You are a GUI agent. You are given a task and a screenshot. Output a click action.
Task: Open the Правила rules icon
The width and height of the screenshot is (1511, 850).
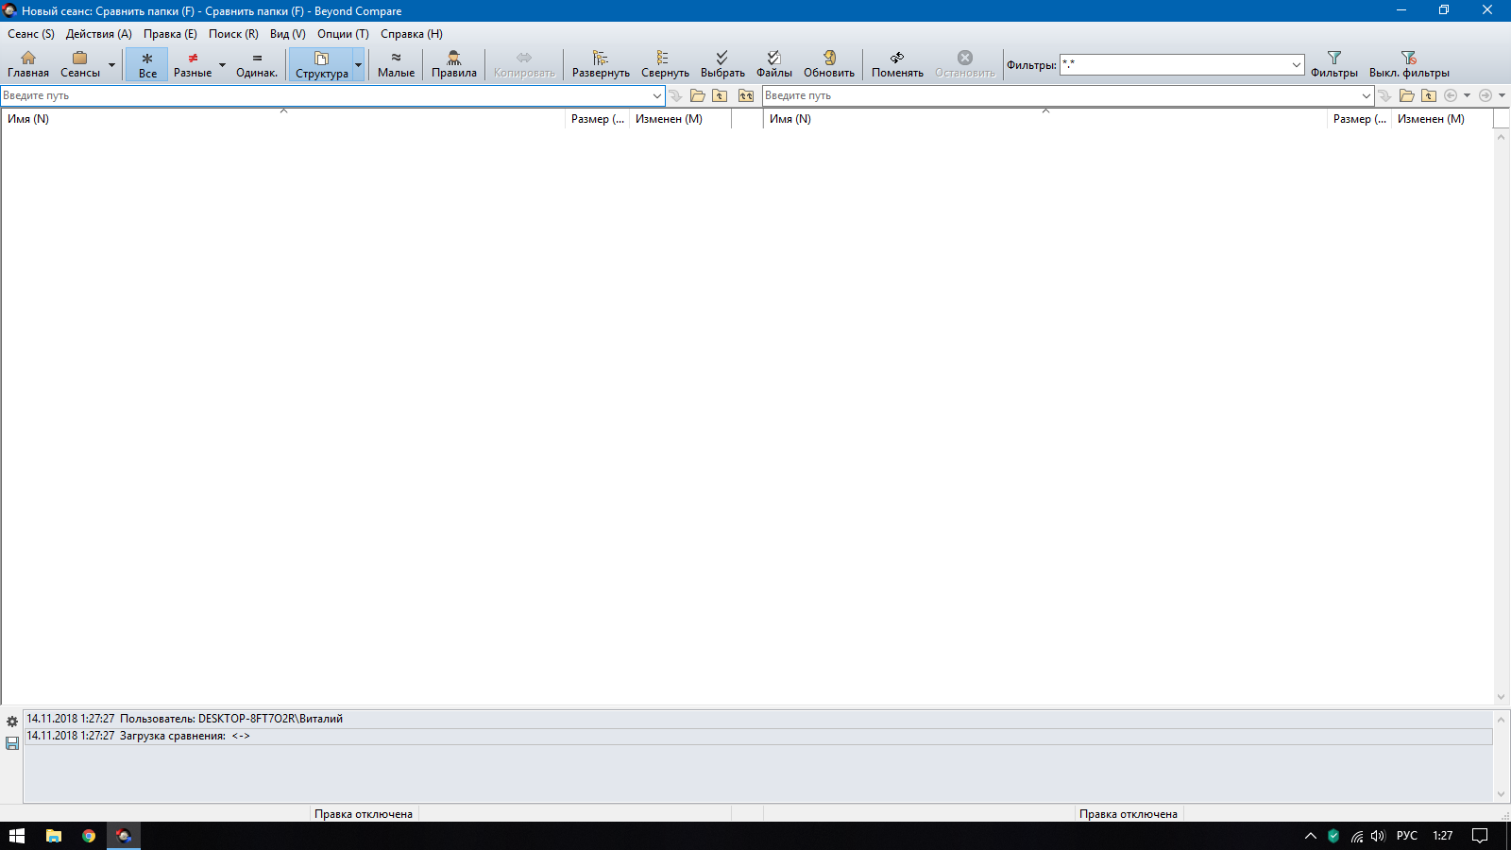coord(453,64)
